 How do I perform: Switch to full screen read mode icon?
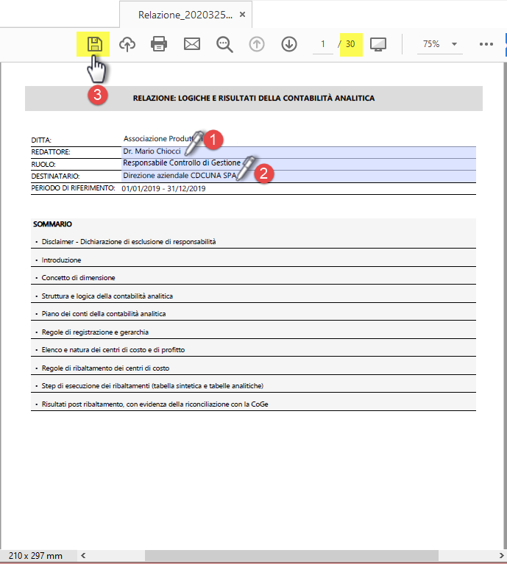click(x=378, y=45)
